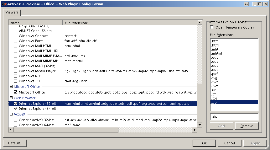Uncheck Internet Explorer 32-bit checkbox
Screen dimensions: 270x150
tap(15, 104)
